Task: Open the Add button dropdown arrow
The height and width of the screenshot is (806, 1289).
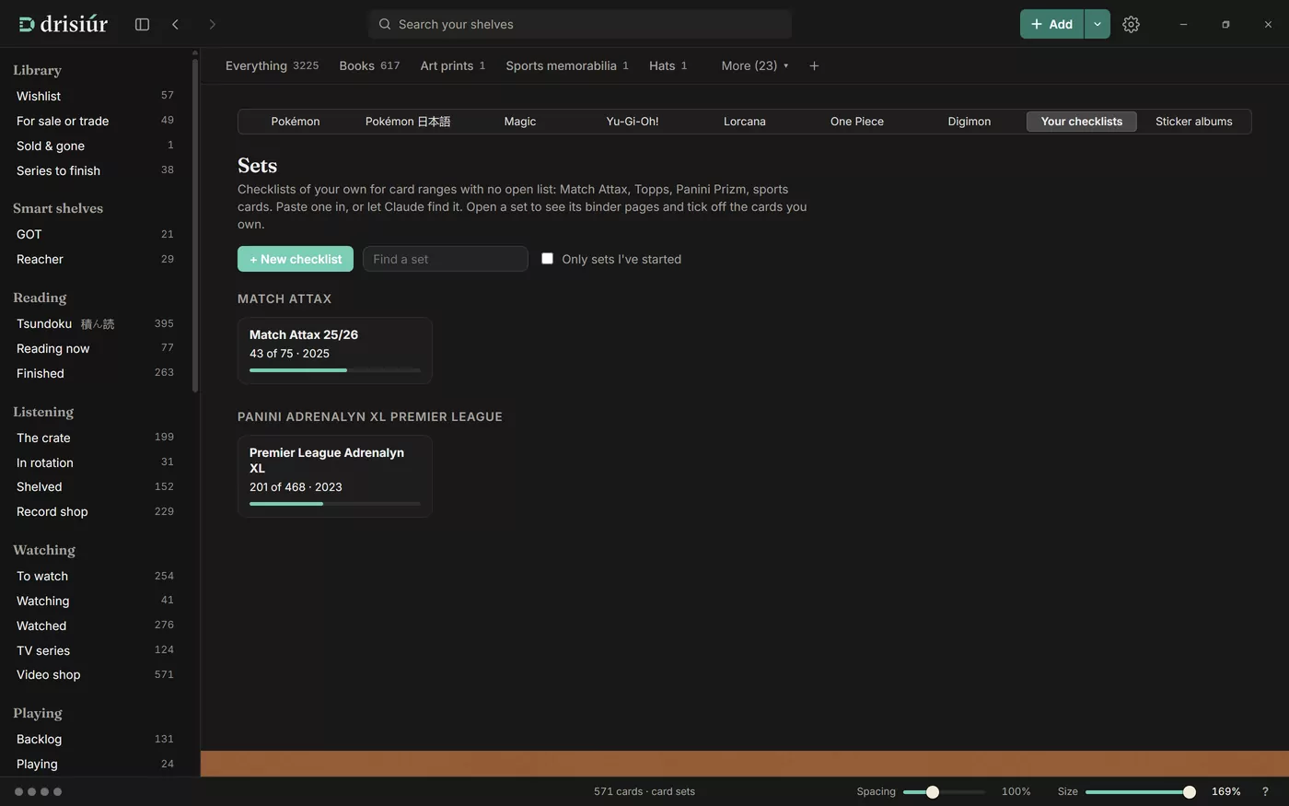Action: point(1097,24)
